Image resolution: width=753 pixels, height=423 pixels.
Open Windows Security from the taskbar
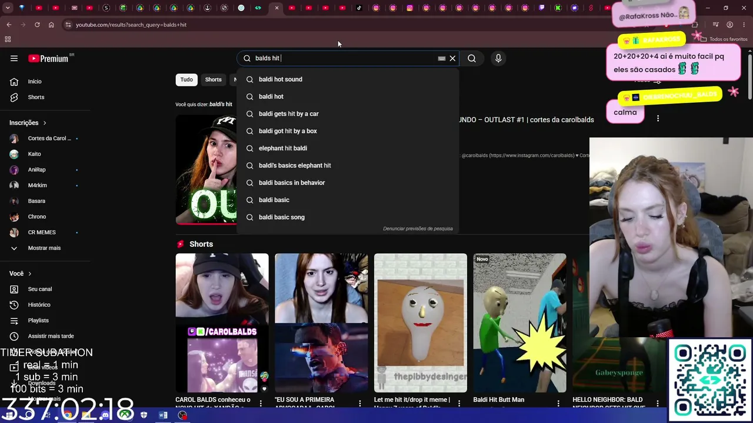point(144,415)
